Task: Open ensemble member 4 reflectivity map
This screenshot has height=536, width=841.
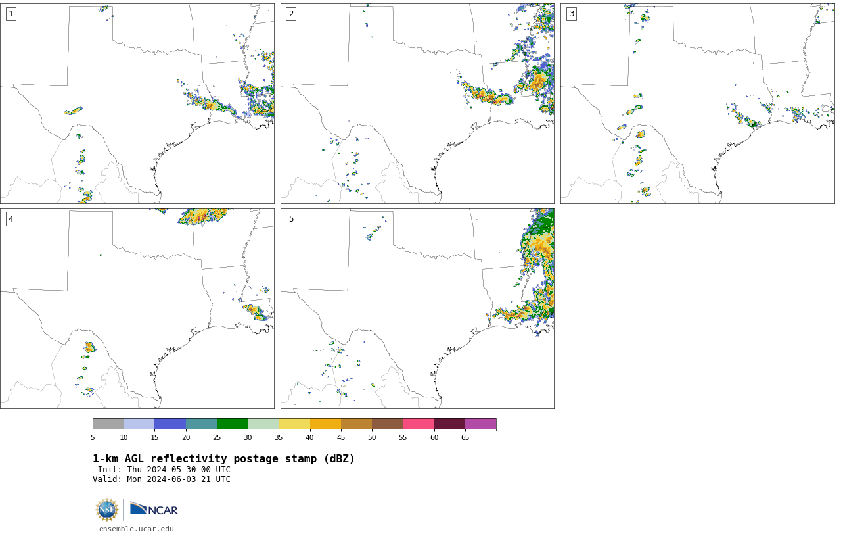Action: point(137,308)
